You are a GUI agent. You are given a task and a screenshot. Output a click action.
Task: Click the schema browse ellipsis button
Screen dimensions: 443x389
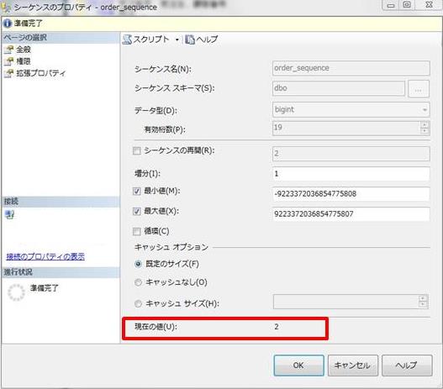click(x=419, y=89)
